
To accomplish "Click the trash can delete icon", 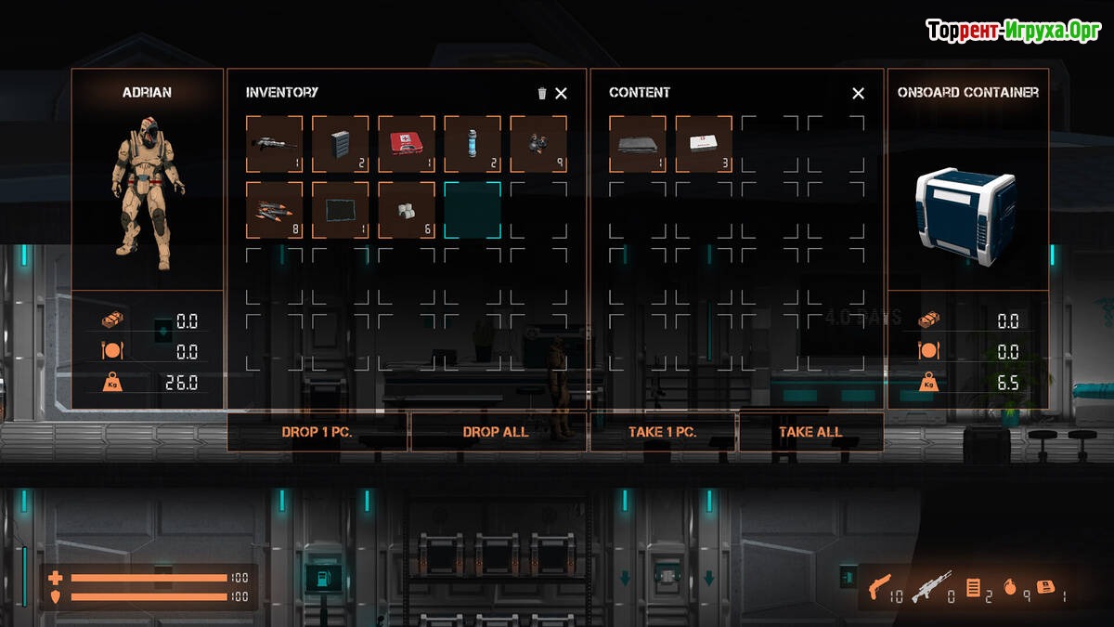I will coord(542,93).
